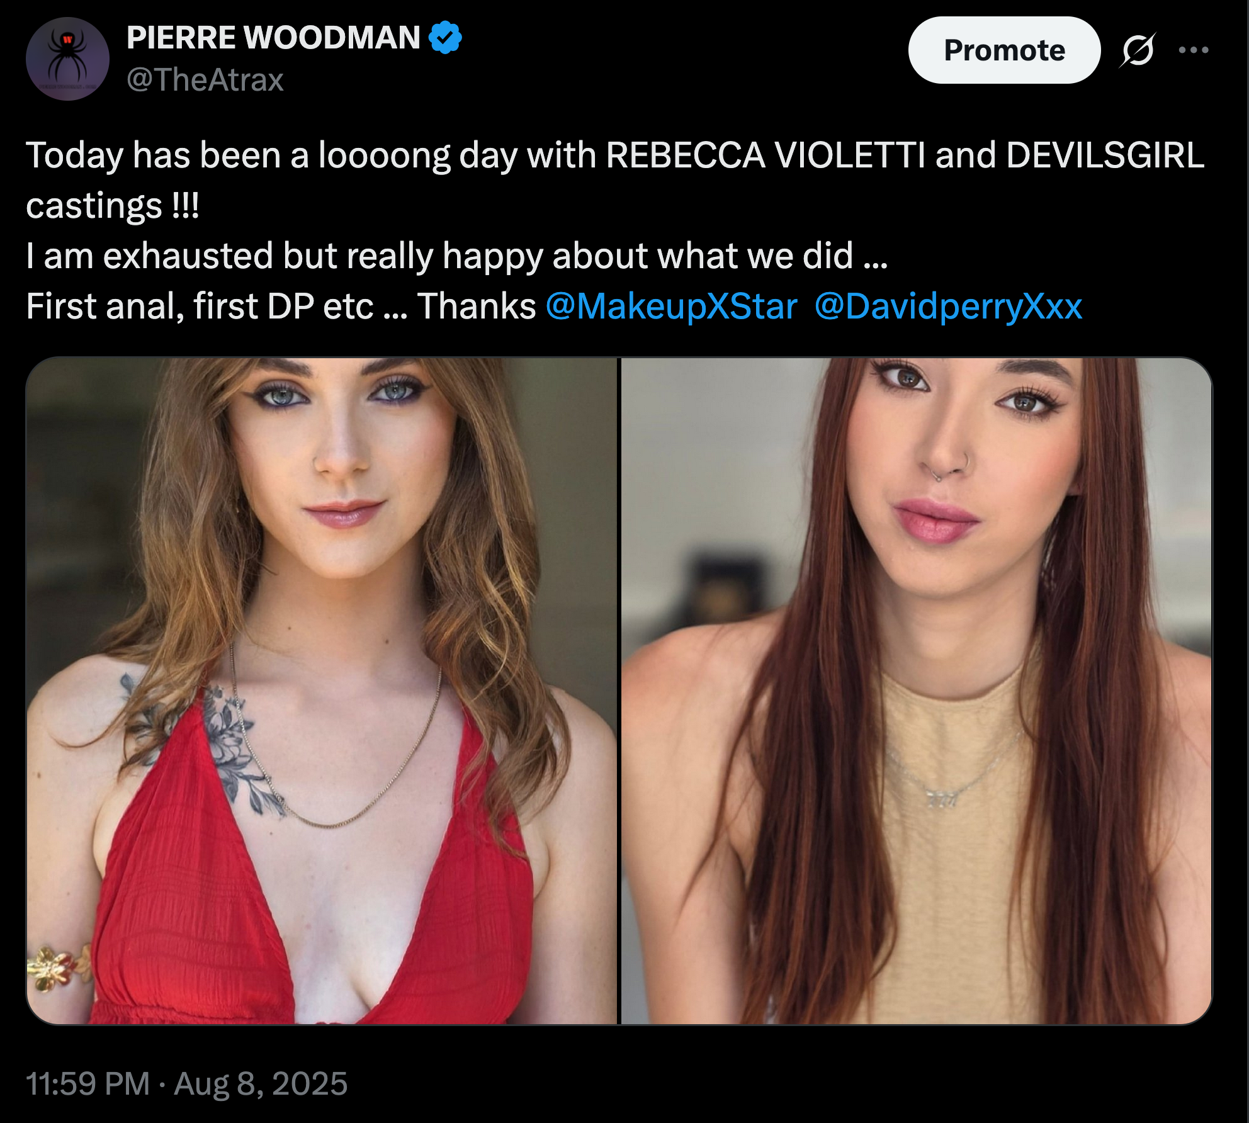Viewport: 1249px width, 1123px height.
Task: Click the Aug 8, 2025 date
Action: click(x=261, y=1083)
